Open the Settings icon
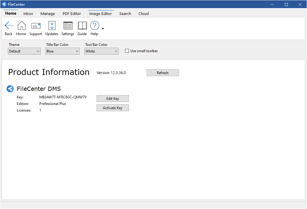Image resolution: width=307 pixels, height=209 pixels. point(68,25)
